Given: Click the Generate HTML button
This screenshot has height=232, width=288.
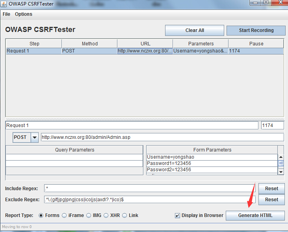Looking at the screenshot, I should coord(255,215).
